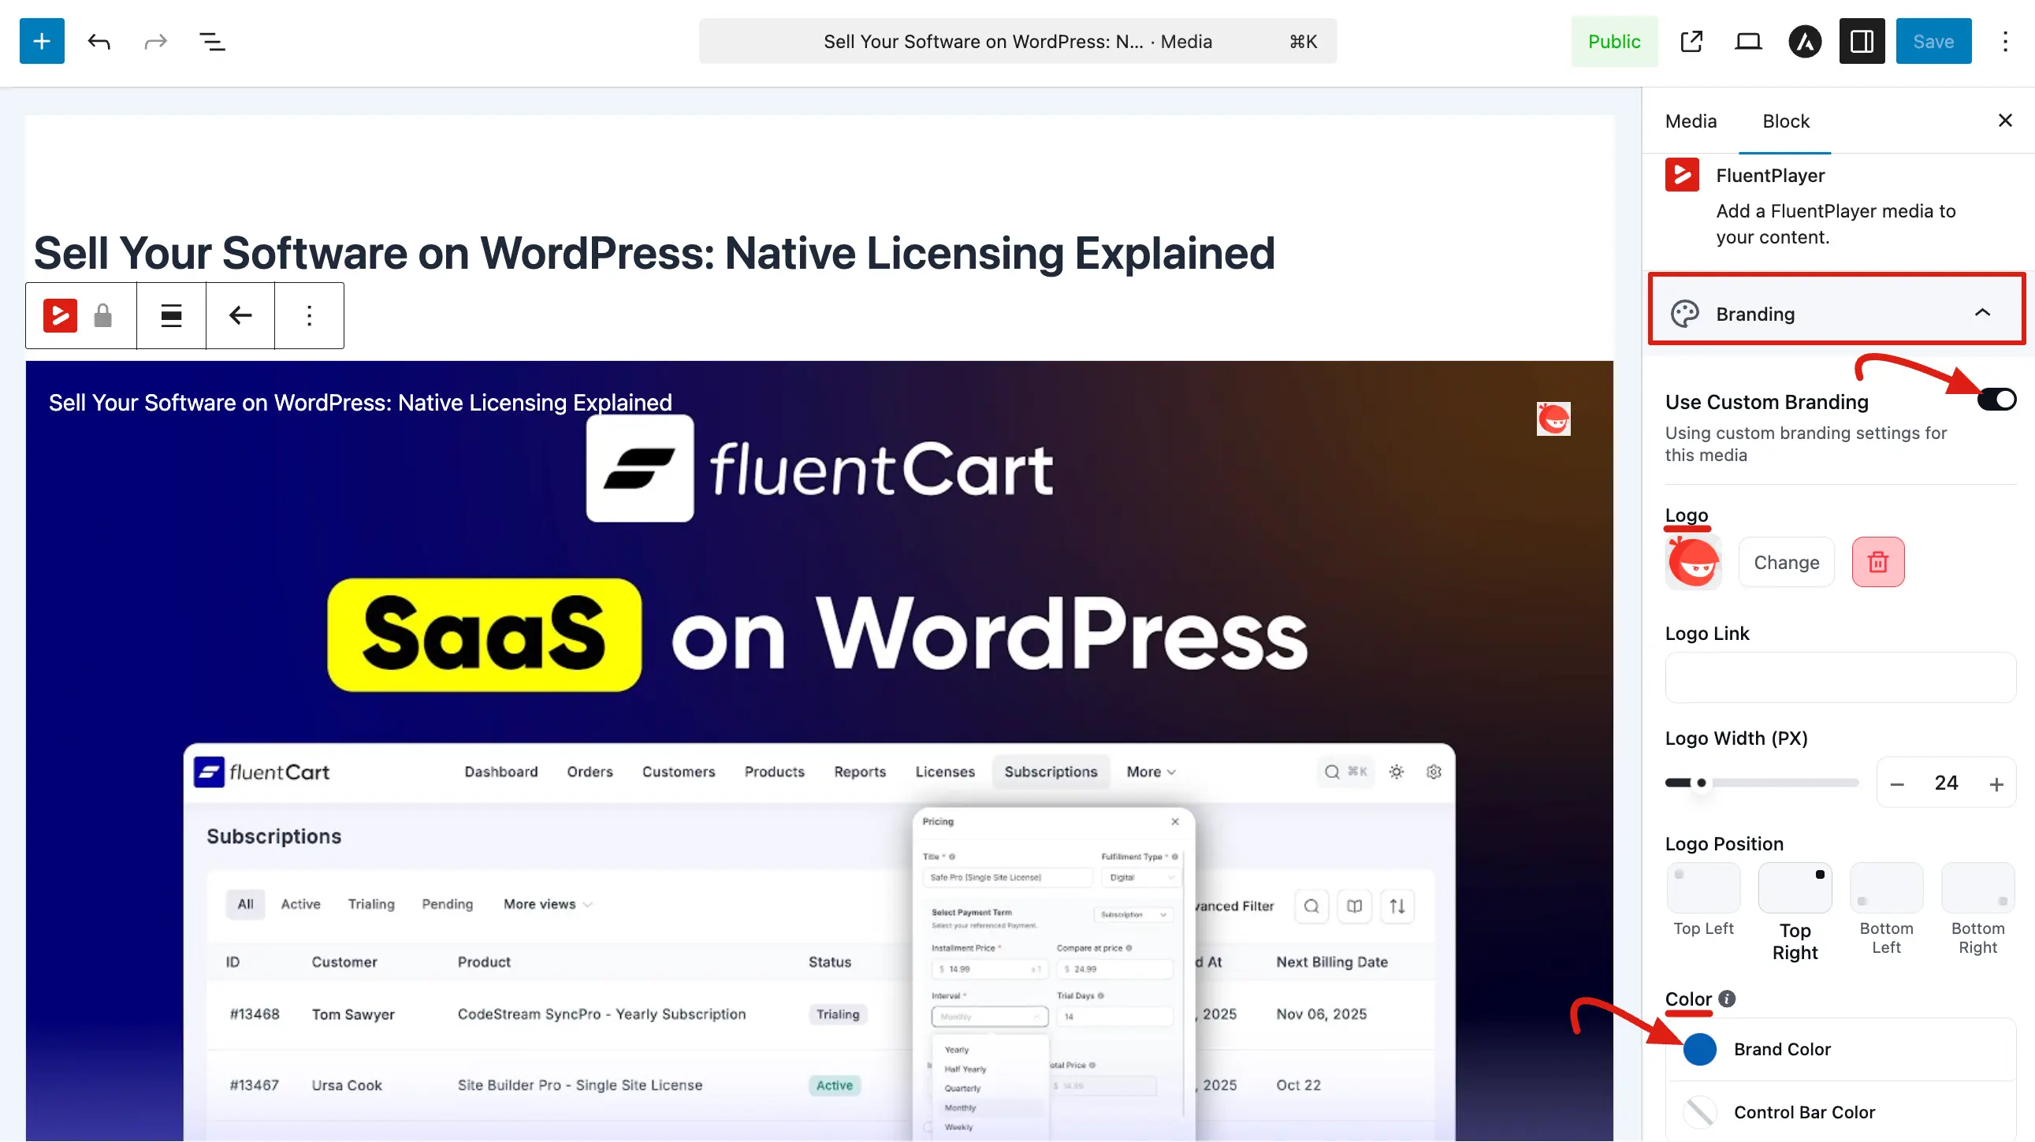Increase the logo width value
This screenshot has height=1142, width=2035.
coord(1996,783)
